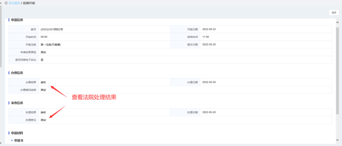
Task: Click the 开庭日期 value 2022-05-22
Action: pos(209,29)
